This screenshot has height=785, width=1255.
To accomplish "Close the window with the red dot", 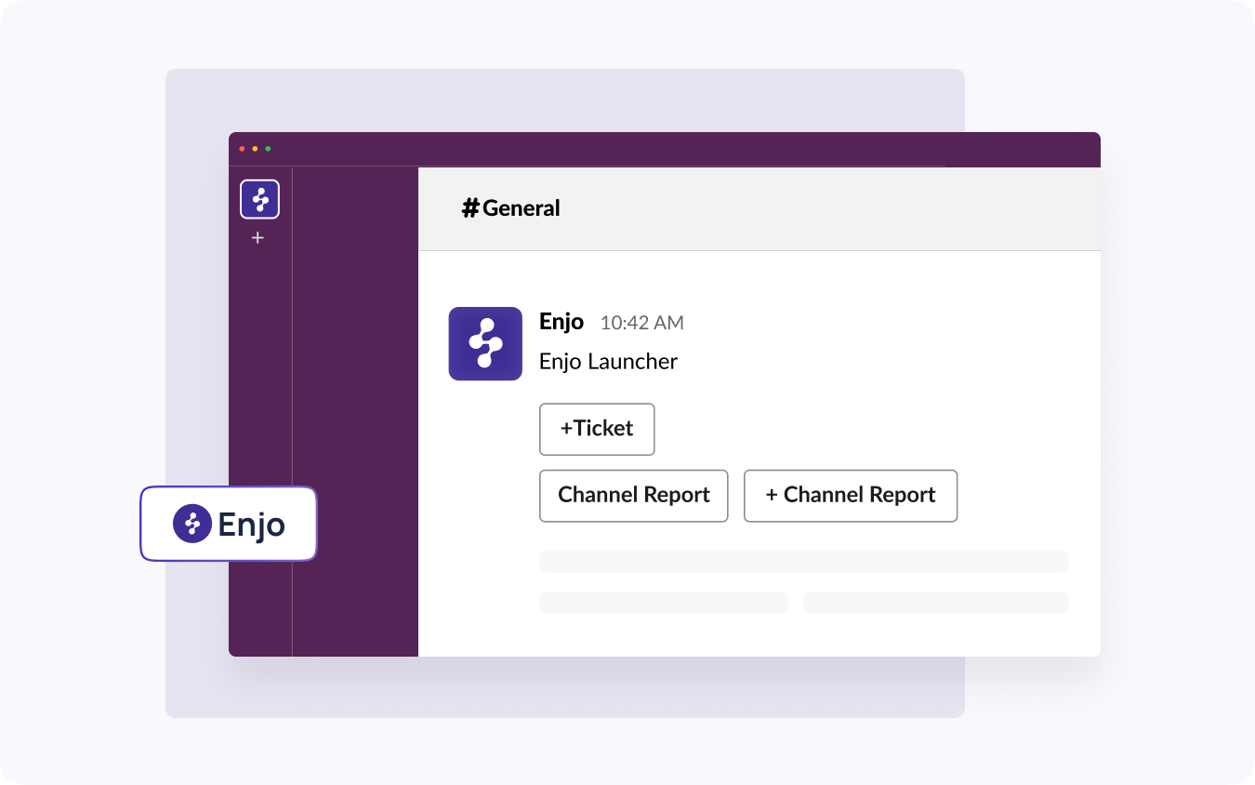I will pyautogui.click(x=243, y=149).
